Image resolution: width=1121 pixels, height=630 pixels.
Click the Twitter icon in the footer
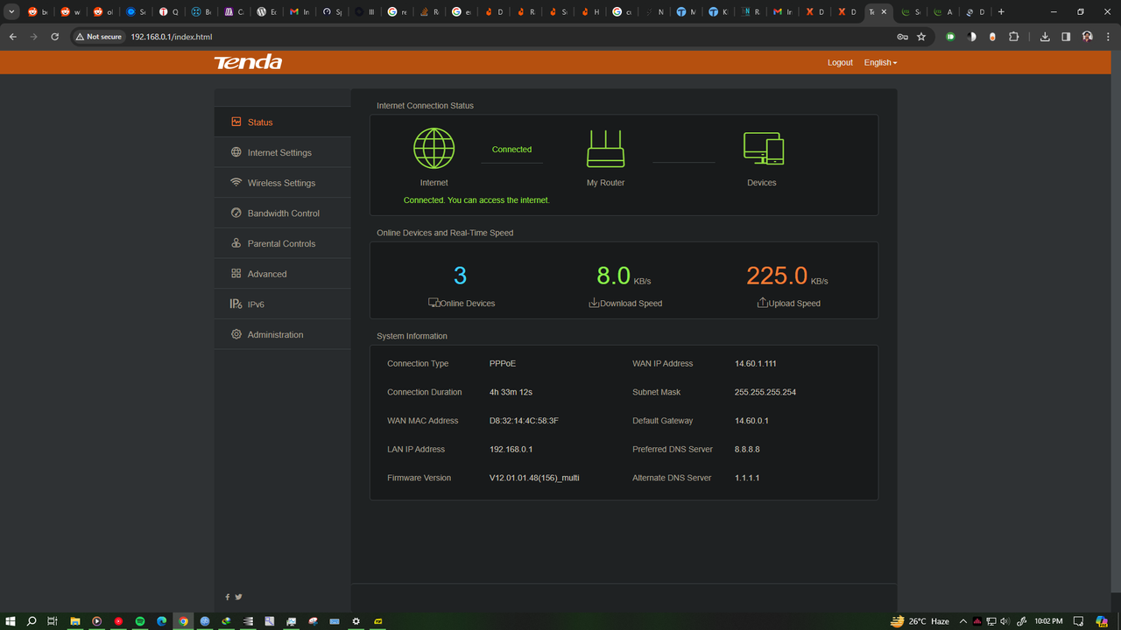coord(238,597)
